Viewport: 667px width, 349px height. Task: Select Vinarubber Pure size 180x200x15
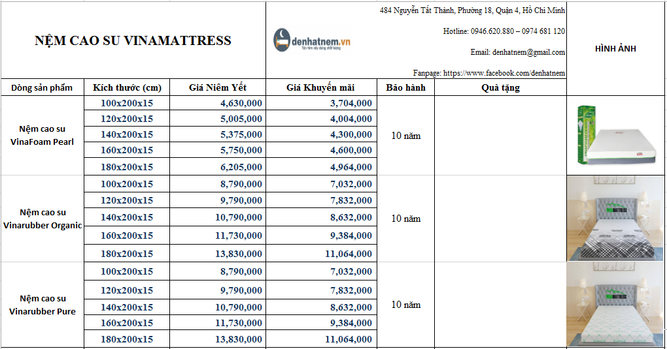coord(127,339)
